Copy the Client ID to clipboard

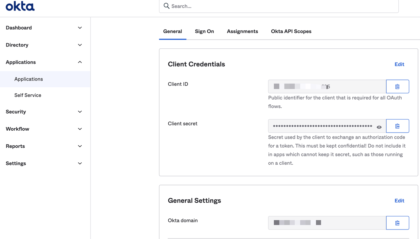click(x=397, y=87)
